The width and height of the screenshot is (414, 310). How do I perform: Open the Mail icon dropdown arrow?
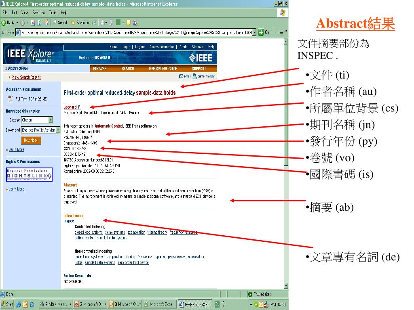click(x=106, y=23)
